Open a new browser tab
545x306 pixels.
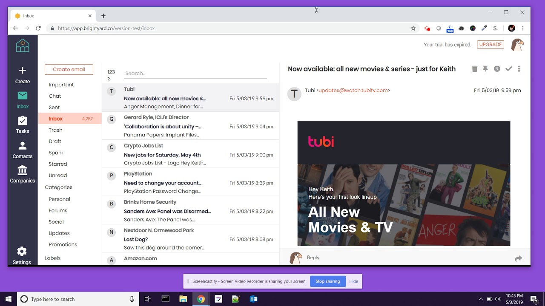tap(103, 16)
